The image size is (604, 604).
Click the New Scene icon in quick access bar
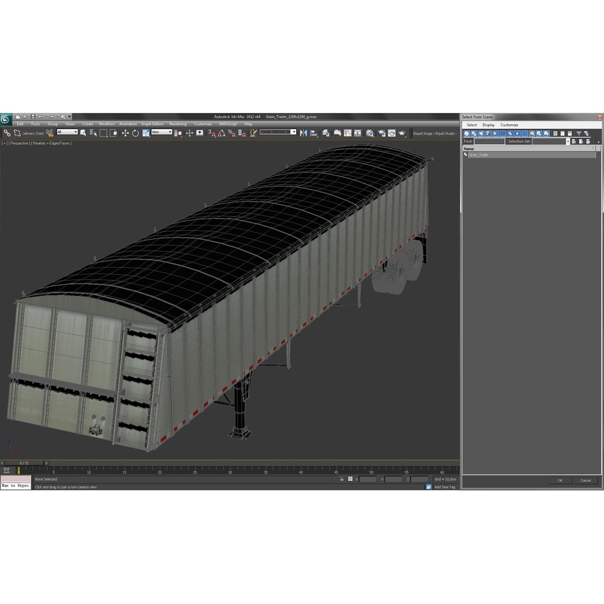coord(18,117)
